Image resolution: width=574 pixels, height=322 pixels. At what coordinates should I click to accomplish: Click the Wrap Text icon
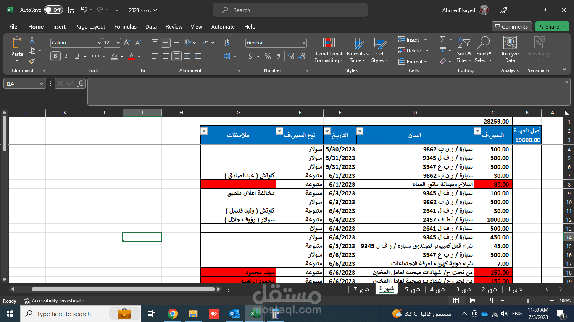pos(227,43)
